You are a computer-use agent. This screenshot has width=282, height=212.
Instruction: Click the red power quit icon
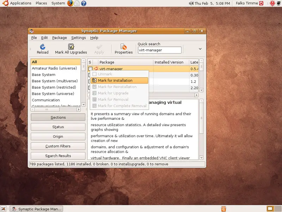coord(261,3)
